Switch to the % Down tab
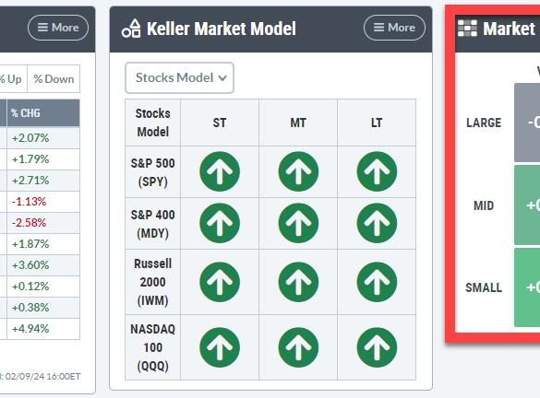Screen dimensions: 540x398 click(54, 79)
